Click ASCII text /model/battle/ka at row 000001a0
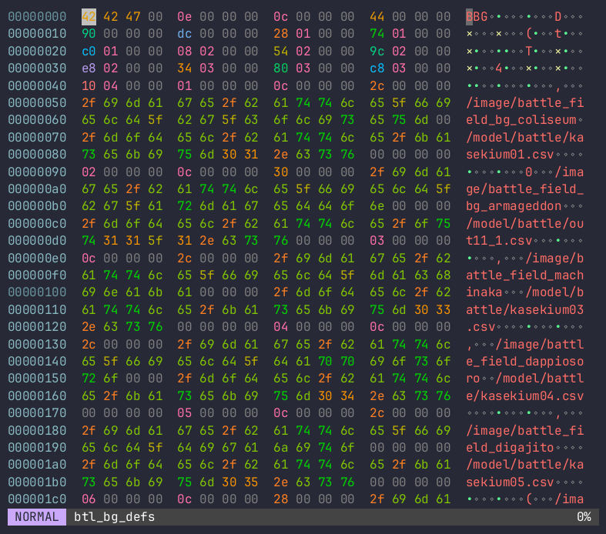This screenshot has width=606, height=534. [525, 465]
